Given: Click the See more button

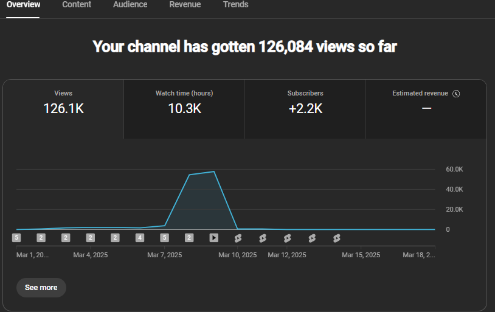Looking at the screenshot, I should click(41, 287).
